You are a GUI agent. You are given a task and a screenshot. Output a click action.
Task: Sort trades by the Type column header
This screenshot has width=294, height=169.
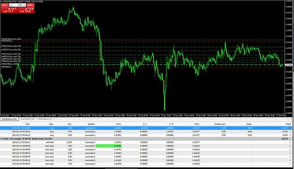51,124
